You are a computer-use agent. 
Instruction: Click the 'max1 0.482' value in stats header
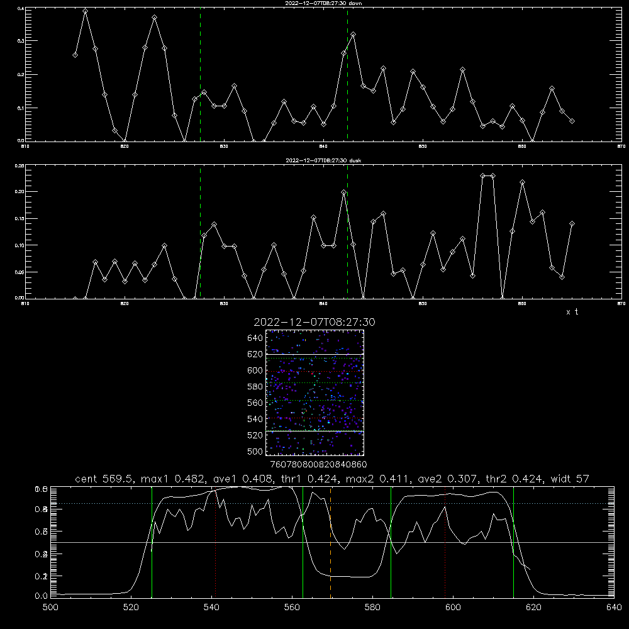coord(174,479)
